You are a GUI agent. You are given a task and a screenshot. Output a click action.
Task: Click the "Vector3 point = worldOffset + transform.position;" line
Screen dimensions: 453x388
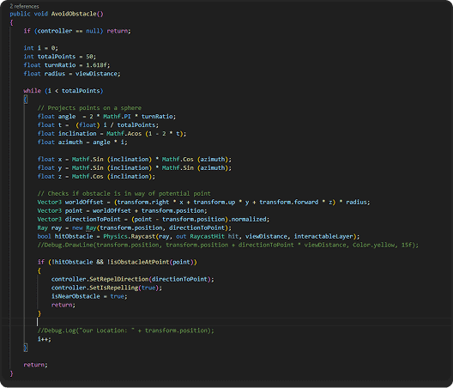pyautogui.click(x=122, y=211)
